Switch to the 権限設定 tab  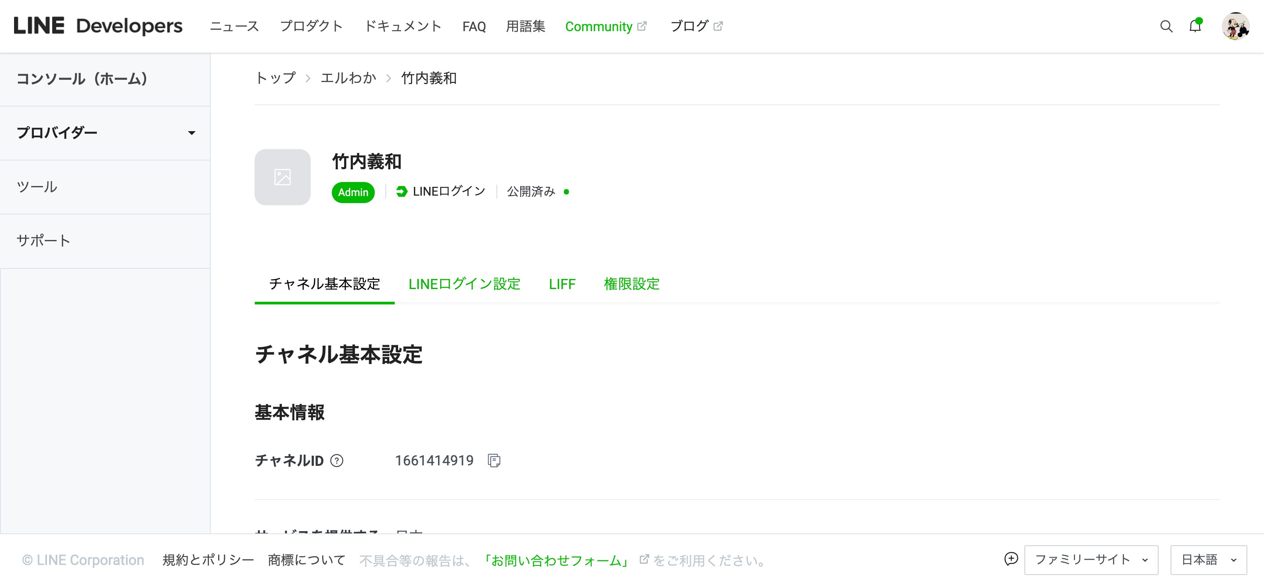click(x=632, y=284)
